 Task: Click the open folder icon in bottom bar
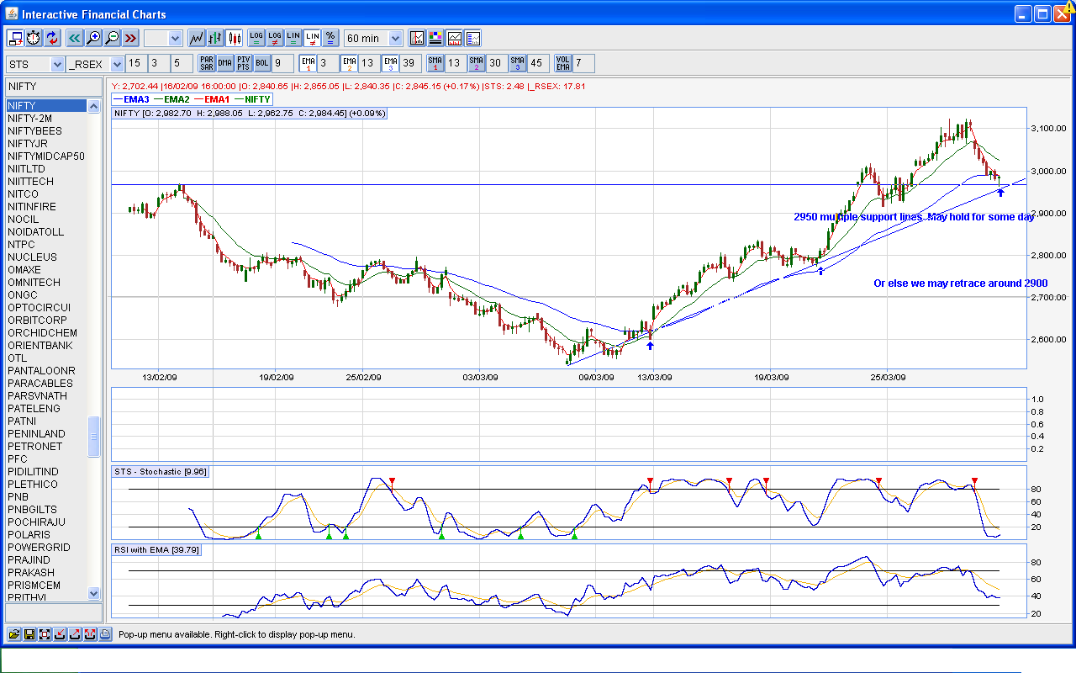pos(13,634)
